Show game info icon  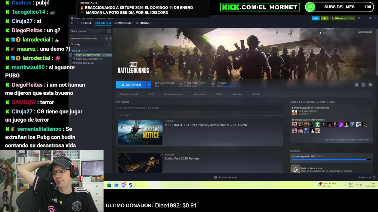[364, 85]
